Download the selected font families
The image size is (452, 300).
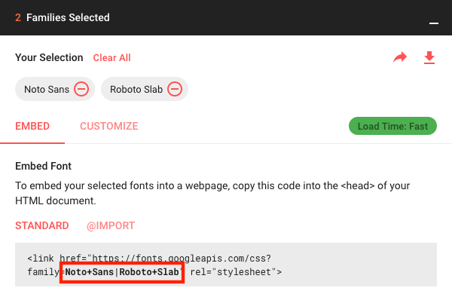click(429, 57)
